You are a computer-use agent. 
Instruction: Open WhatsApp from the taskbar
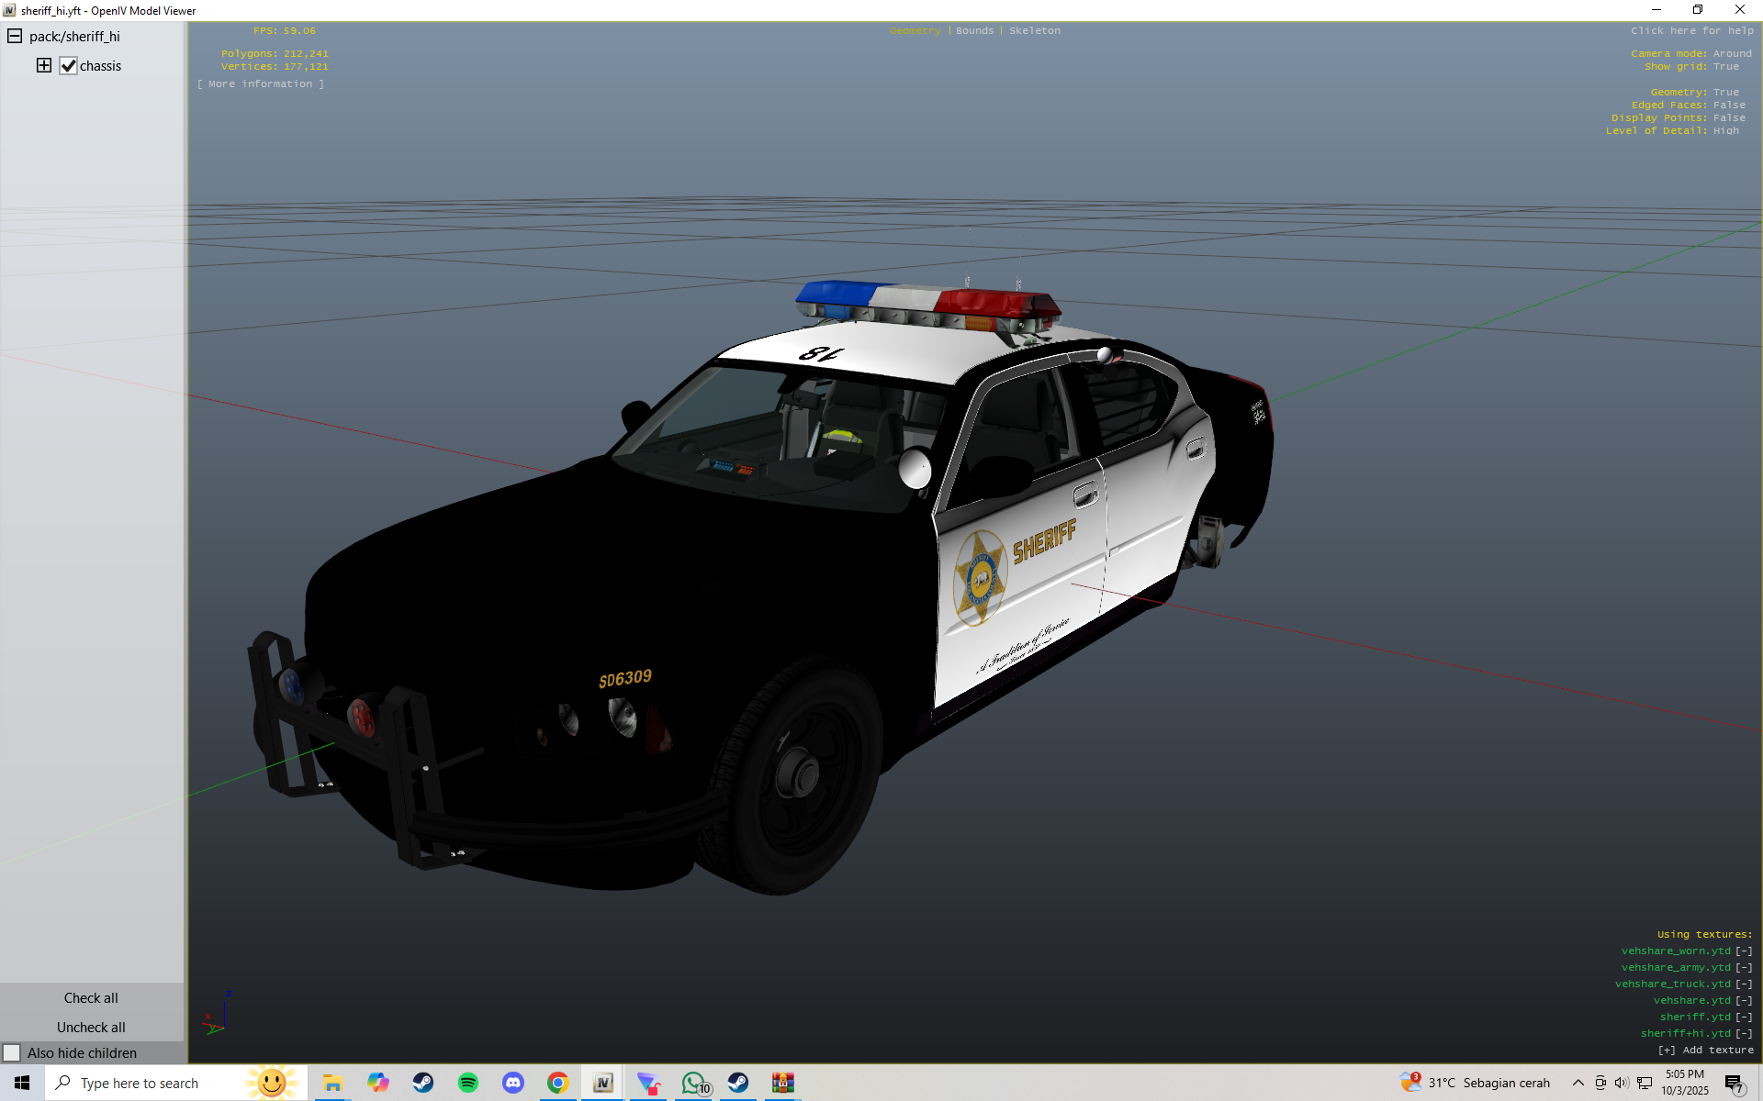694,1083
